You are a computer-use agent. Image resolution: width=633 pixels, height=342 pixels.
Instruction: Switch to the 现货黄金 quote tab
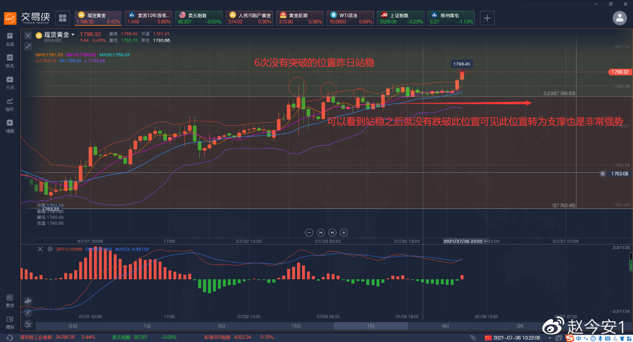tap(98, 18)
